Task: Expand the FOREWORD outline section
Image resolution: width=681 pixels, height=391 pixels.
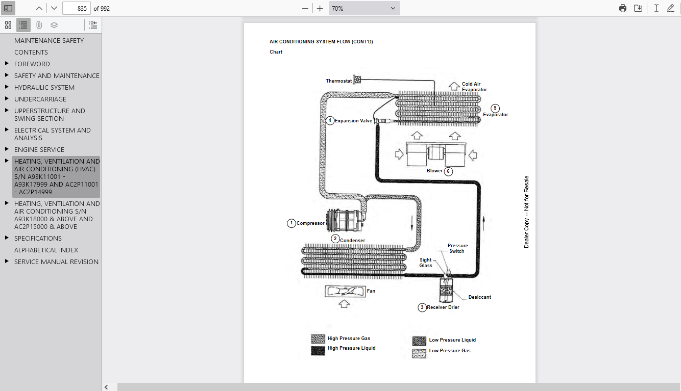Action: [x=7, y=63]
